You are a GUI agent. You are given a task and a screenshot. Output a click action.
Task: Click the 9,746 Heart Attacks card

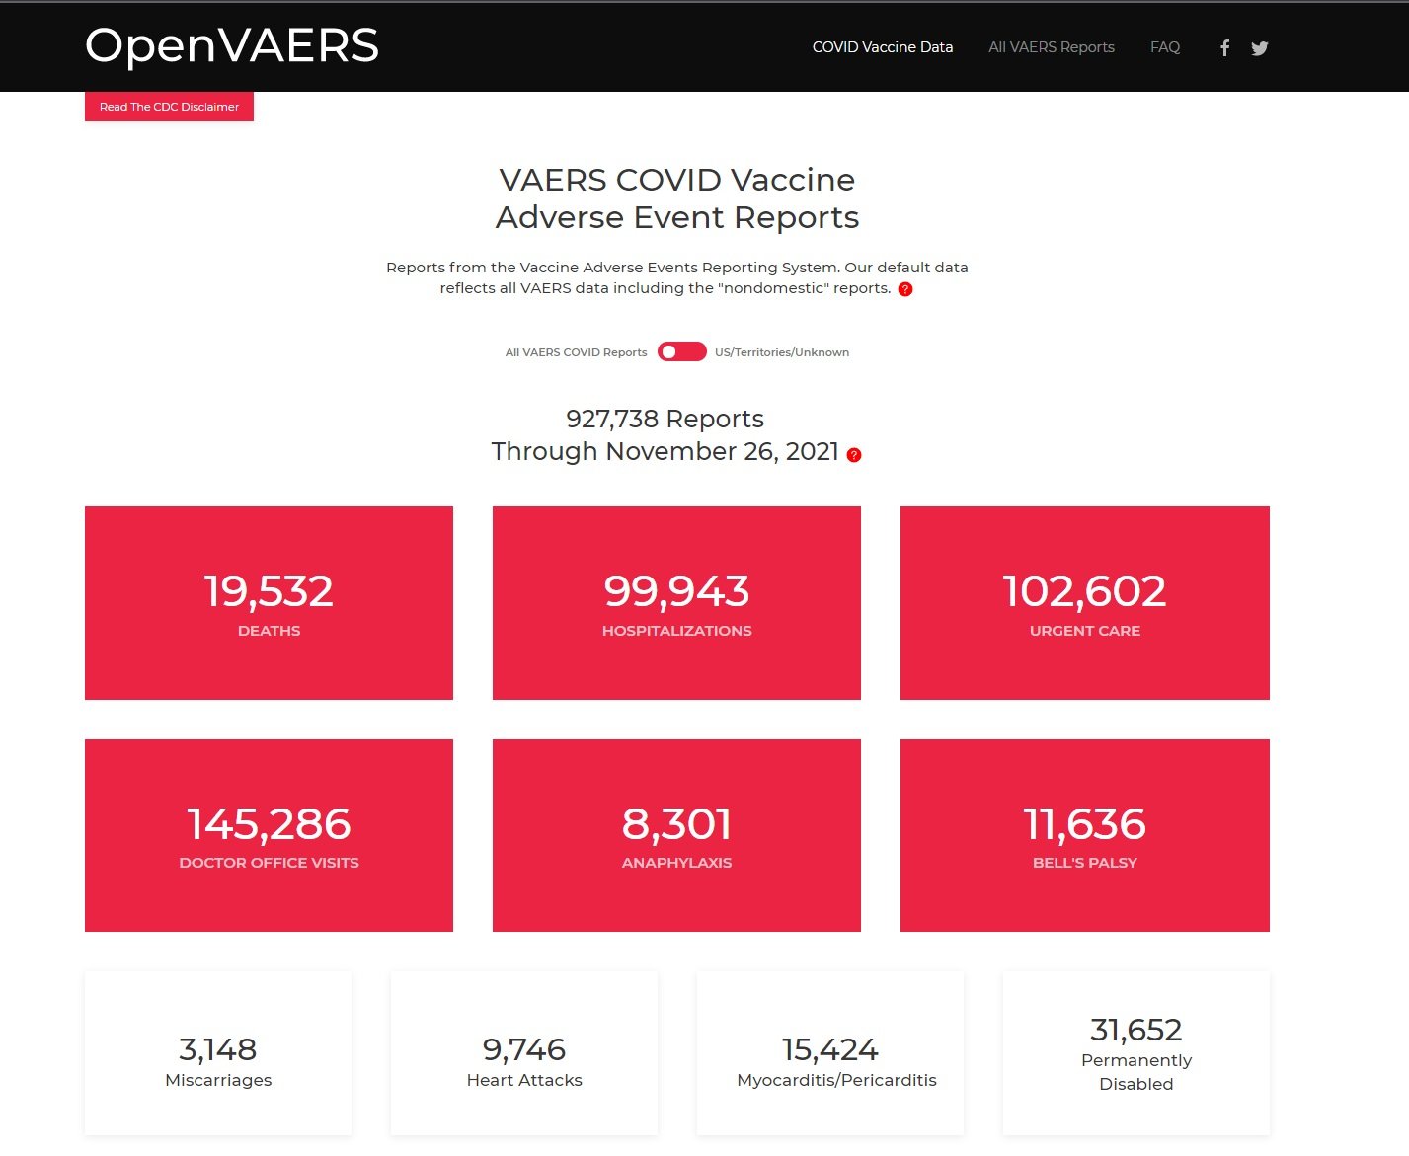pos(524,1054)
